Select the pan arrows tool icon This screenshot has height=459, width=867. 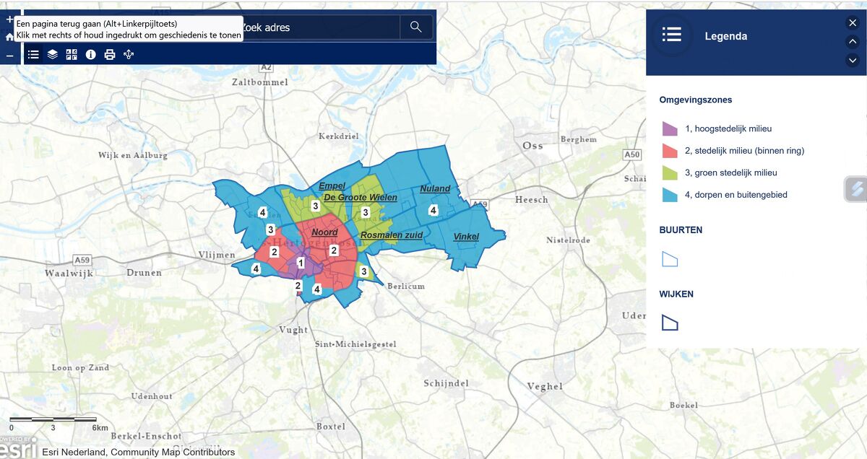coord(129,54)
